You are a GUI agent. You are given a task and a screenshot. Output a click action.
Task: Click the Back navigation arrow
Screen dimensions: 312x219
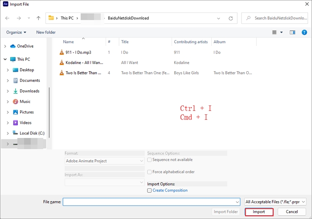tap(7, 18)
